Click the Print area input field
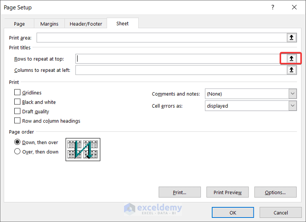This screenshot has width=306, height=222. click(162, 38)
